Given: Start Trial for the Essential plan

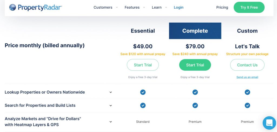Looking at the screenshot, I should (143, 65).
